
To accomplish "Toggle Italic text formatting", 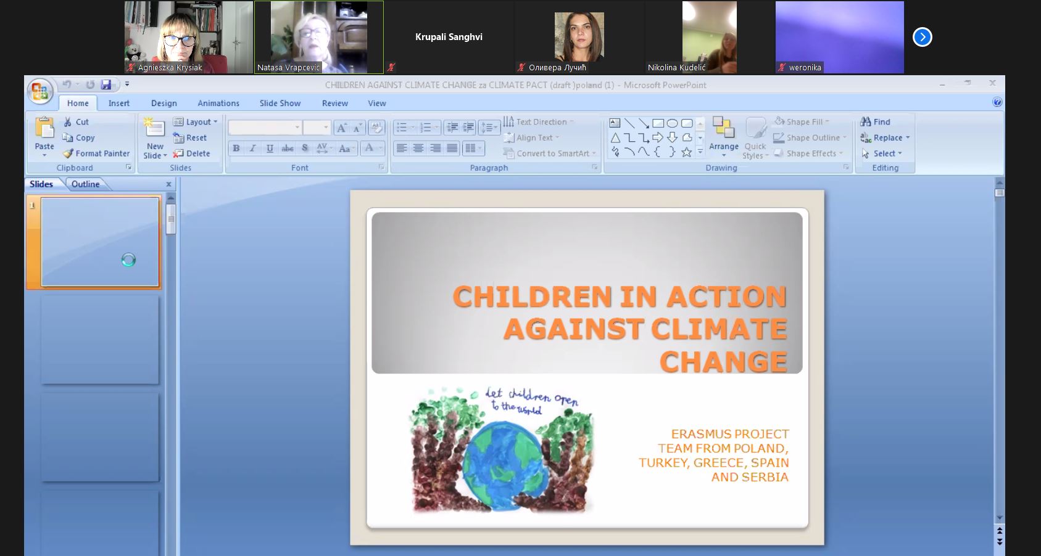I will coord(253,149).
